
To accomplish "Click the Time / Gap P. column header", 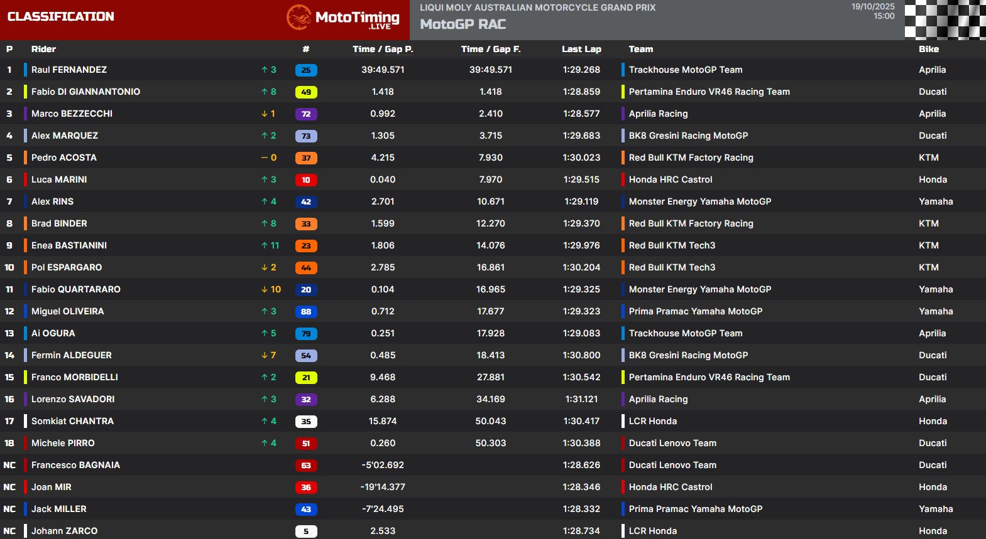I will [x=382, y=49].
